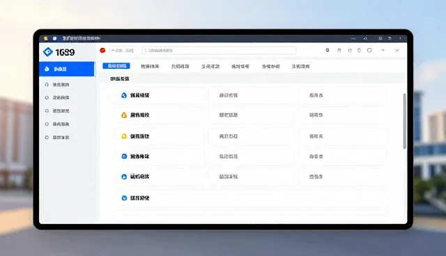
Task: Select the second circle option in the sidebar
Action: [47, 97]
